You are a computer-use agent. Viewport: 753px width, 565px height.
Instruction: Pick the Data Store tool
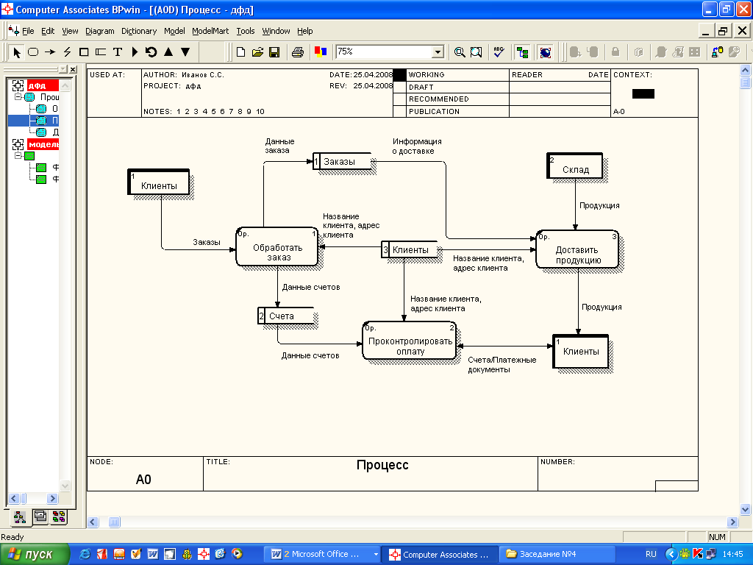pos(100,52)
